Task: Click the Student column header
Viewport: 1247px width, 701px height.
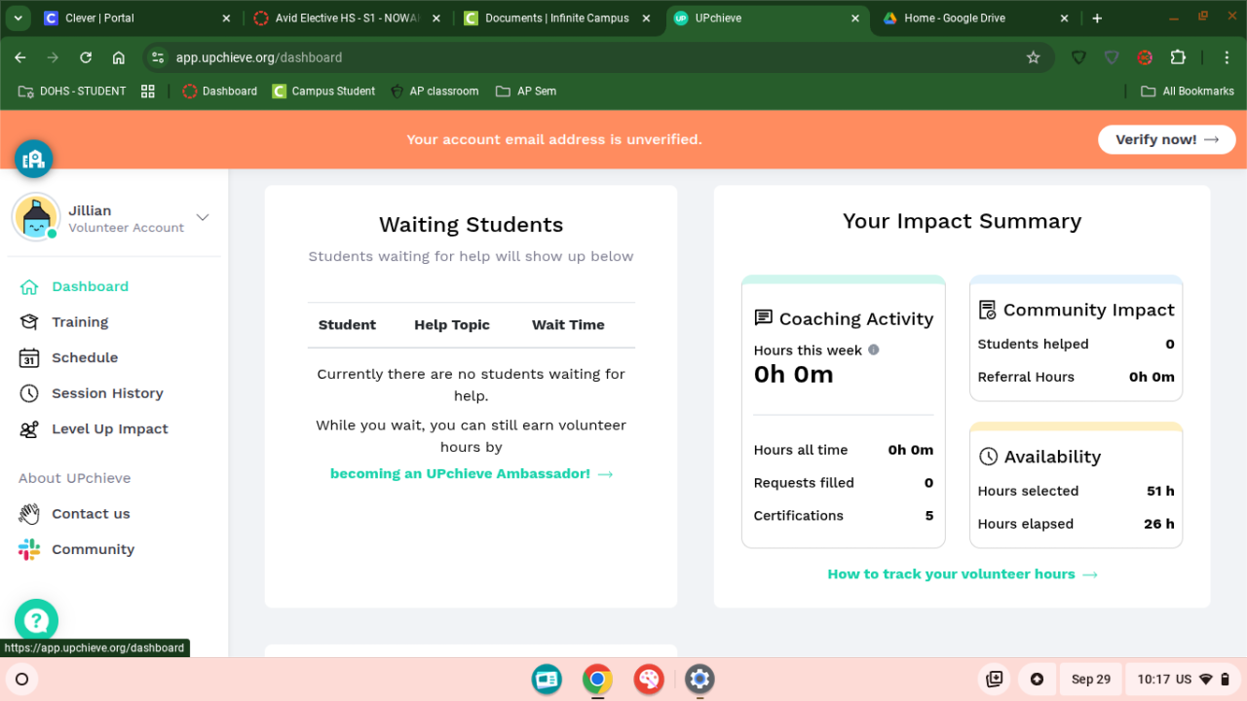Action: pyautogui.click(x=347, y=325)
